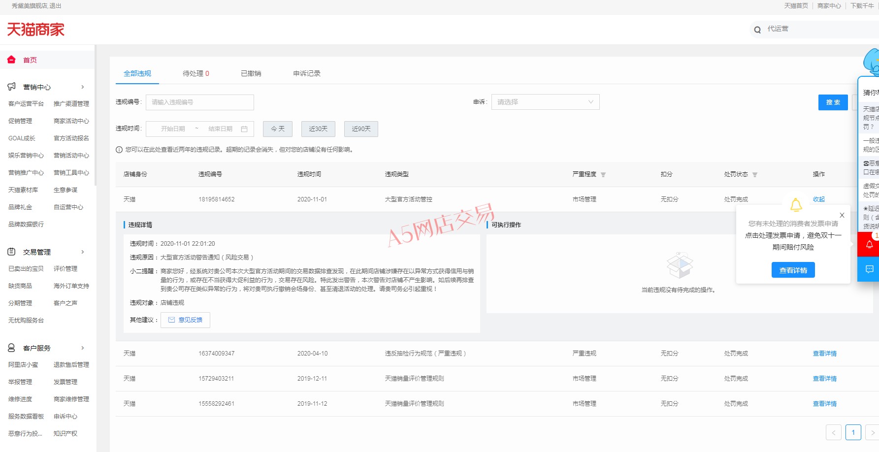Filter by 严重程度 funnel icon
The height and width of the screenshot is (452, 879).
click(603, 174)
